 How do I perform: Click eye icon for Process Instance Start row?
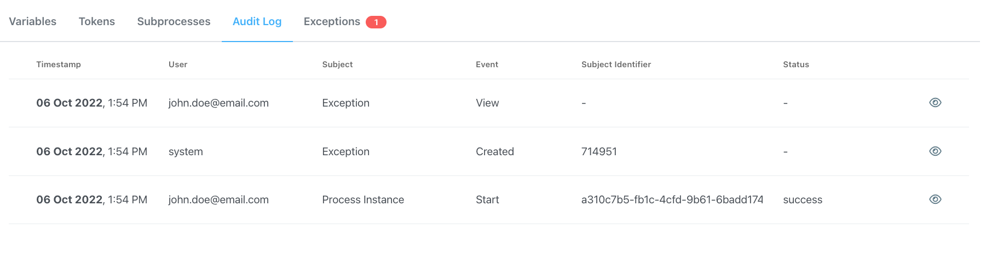[935, 199]
